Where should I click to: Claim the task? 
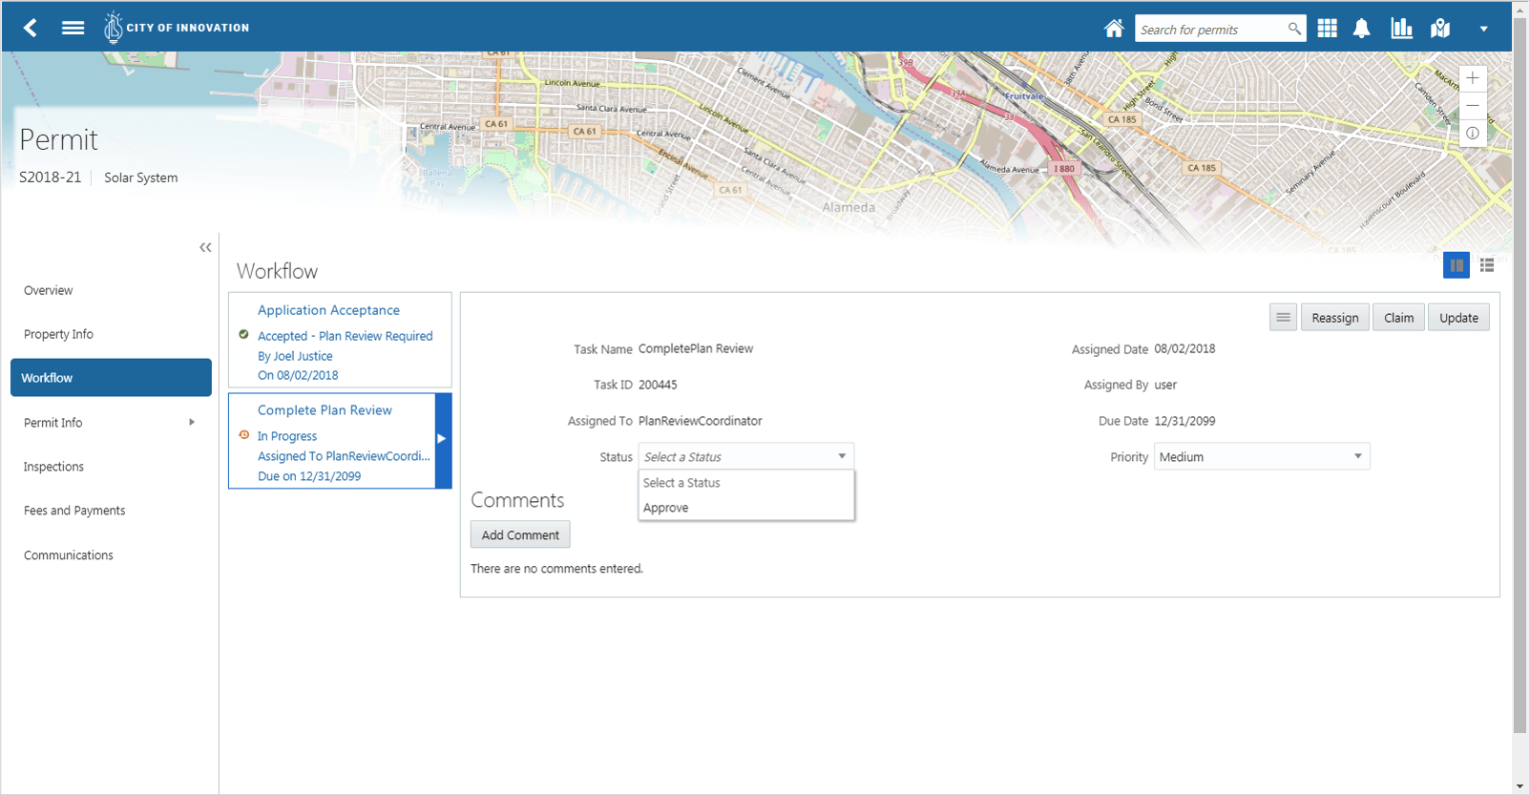1398,318
